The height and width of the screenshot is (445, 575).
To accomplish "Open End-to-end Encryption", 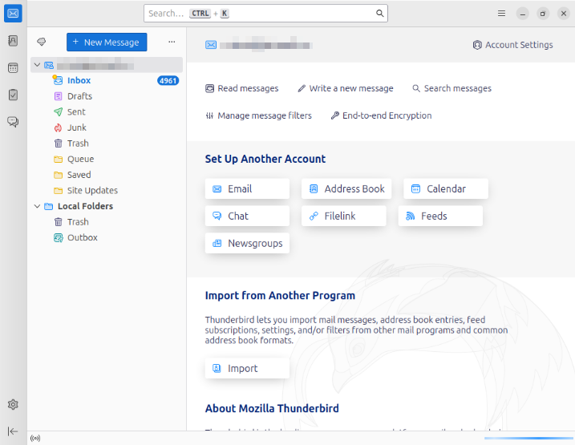I will coord(381,115).
